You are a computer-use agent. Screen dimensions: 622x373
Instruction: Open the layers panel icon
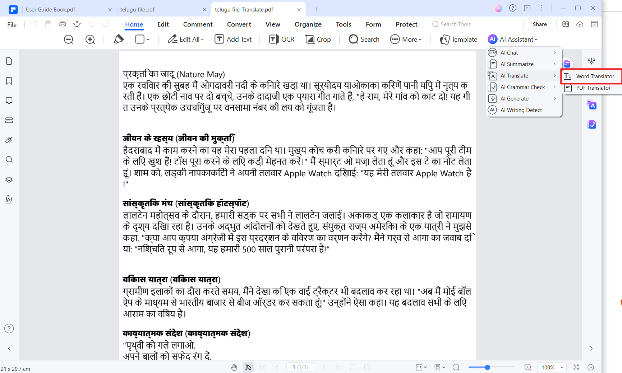pyautogui.click(x=9, y=179)
